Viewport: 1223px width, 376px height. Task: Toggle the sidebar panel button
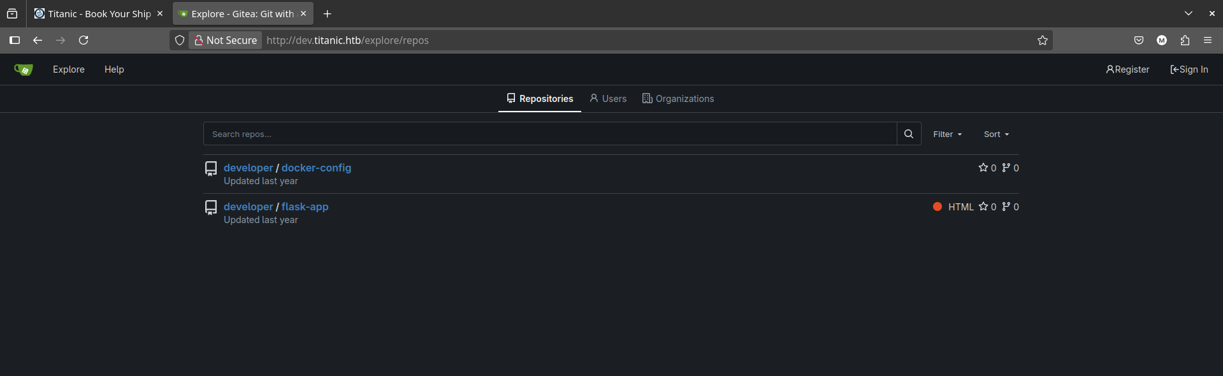15,40
